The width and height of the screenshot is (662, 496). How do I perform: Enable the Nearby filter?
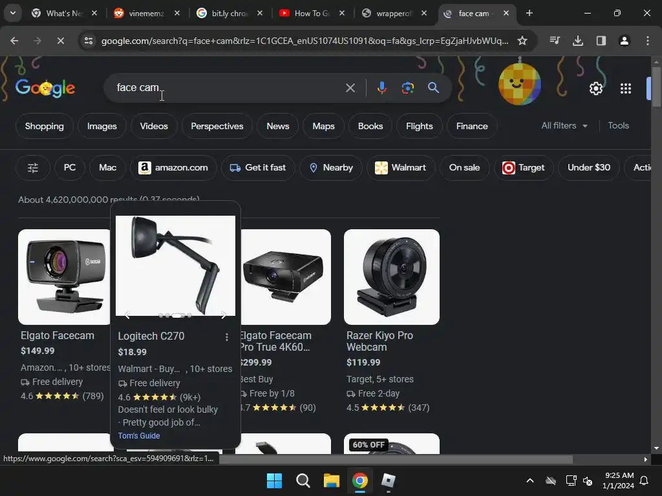[331, 168]
